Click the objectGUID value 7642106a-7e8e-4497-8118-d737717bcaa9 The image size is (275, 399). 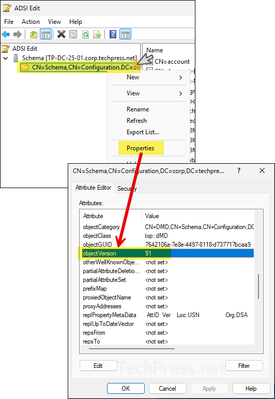pyautogui.click(x=198, y=245)
